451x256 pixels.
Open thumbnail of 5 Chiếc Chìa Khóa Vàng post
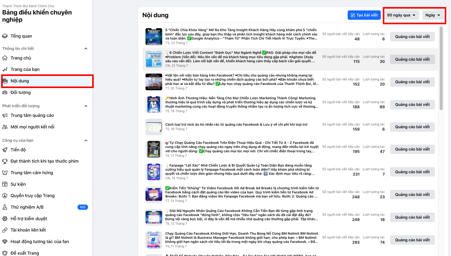(x=154, y=36)
